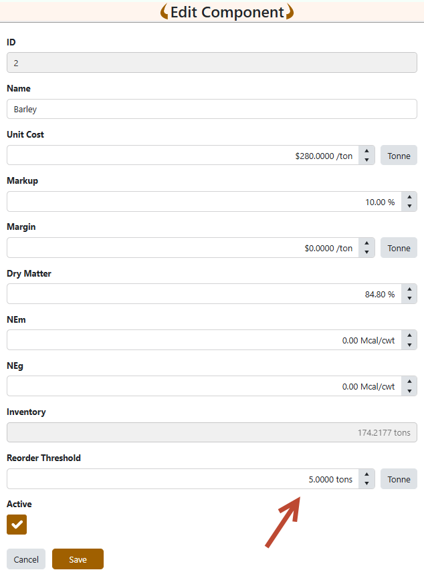Save the component changes
424x576 pixels.
coord(78,559)
